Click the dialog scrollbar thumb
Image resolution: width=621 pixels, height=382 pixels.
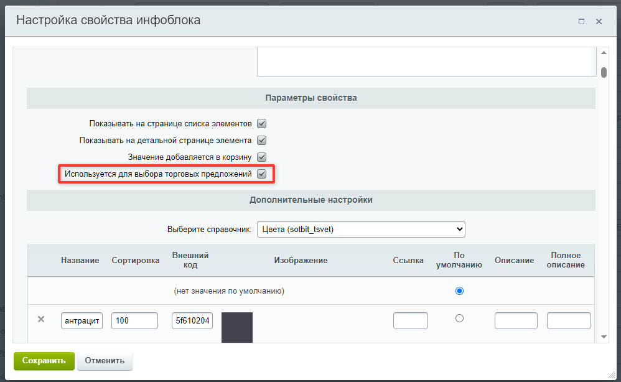[x=604, y=72]
